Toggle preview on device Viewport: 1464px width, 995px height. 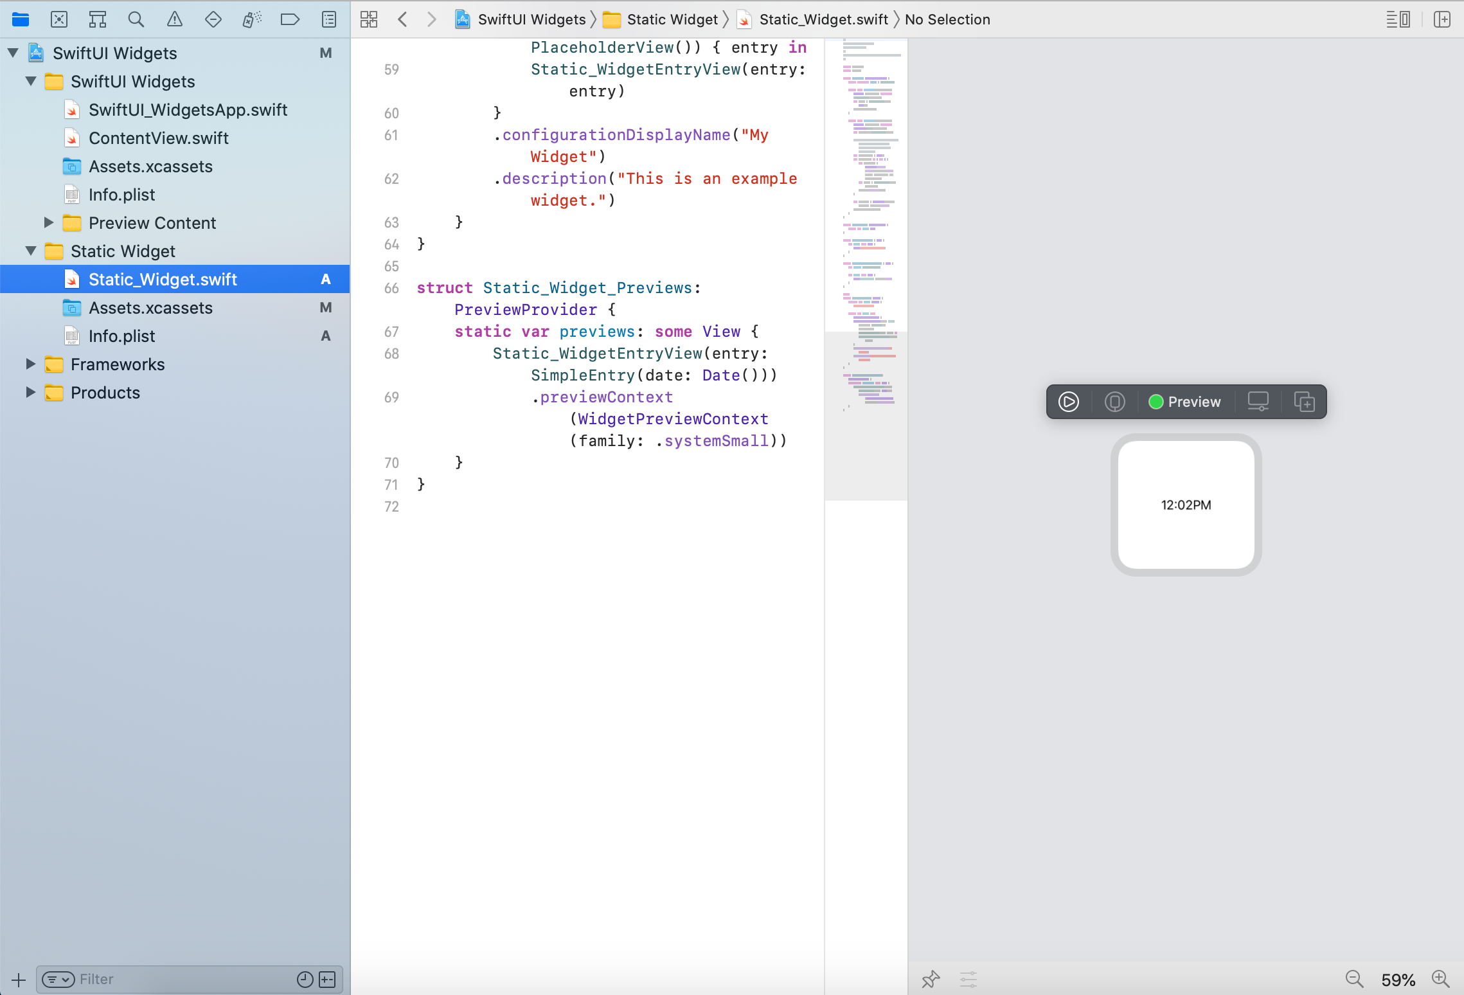1114,402
